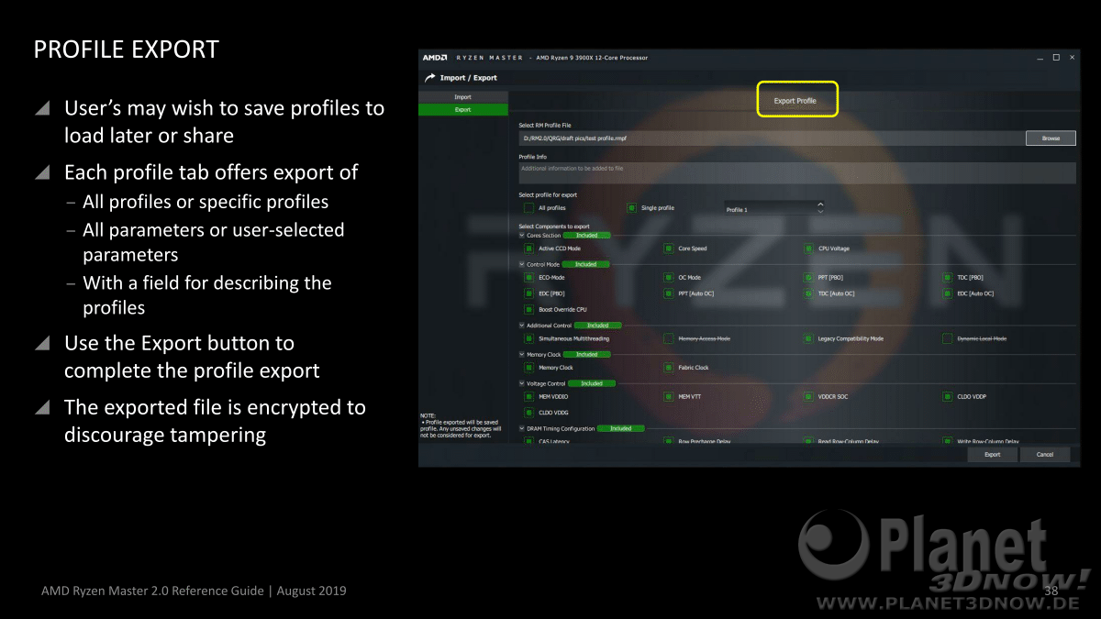The image size is (1101, 619).
Task: Toggle the Single profile checkbox
Action: pyautogui.click(x=631, y=208)
